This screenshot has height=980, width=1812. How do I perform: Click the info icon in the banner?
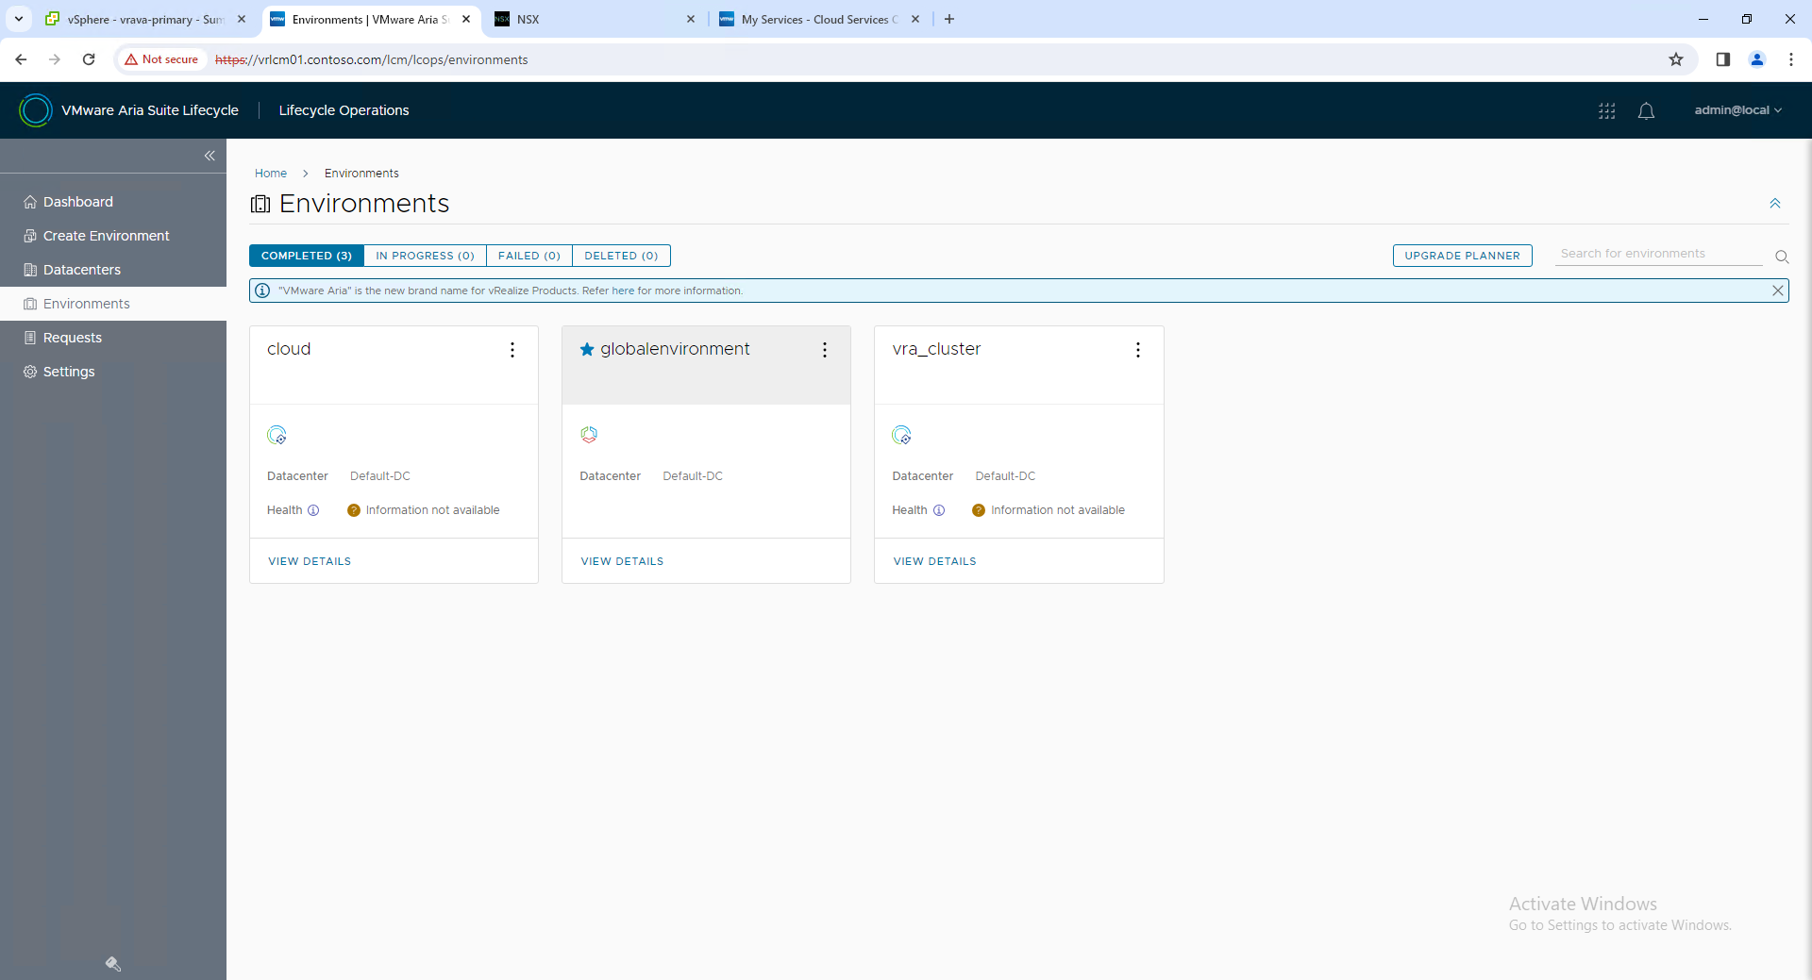click(x=263, y=291)
